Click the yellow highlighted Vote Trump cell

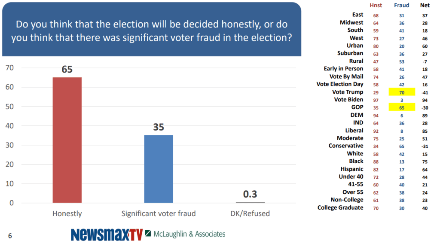(x=402, y=92)
